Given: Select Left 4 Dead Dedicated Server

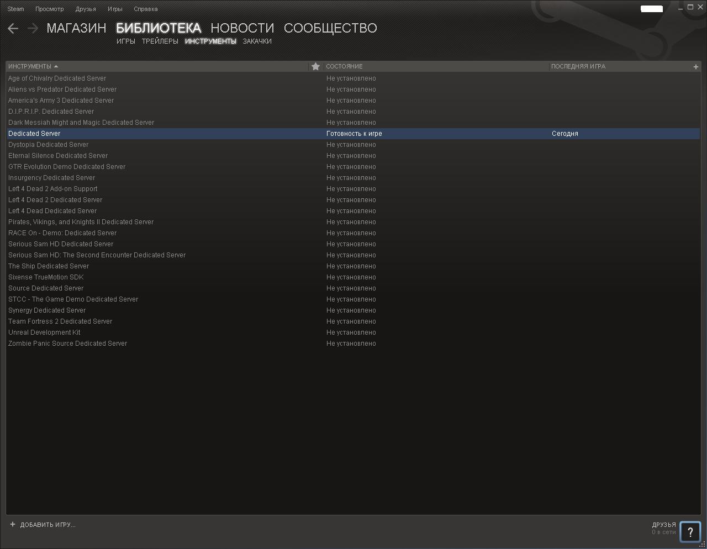Looking at the screenshot, I should pyautogui.click(x=353, y=211).
